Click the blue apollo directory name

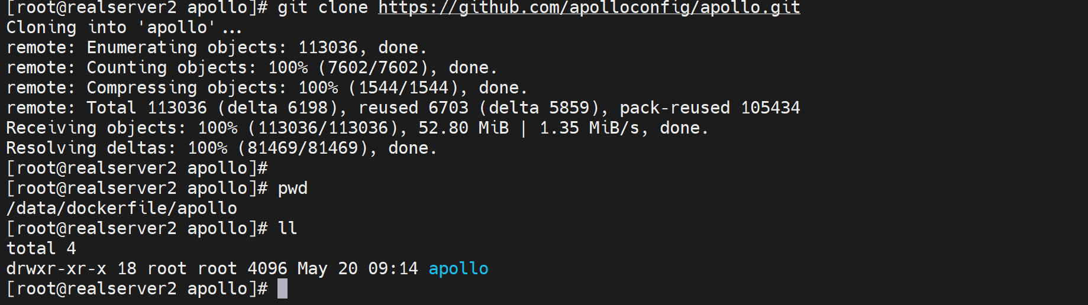pos(458,268)
